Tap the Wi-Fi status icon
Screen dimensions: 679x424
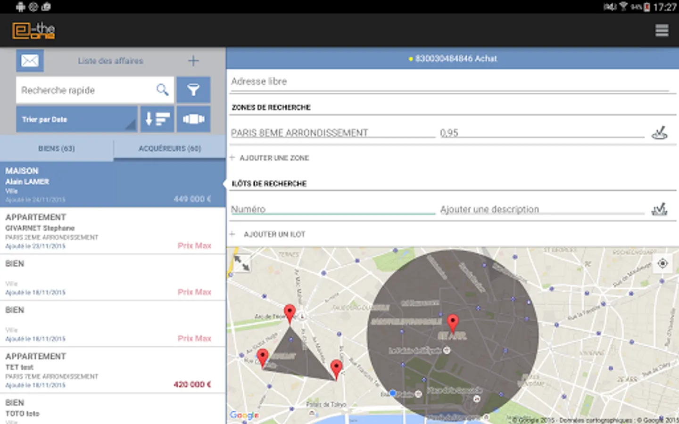(x=623, y=6)
